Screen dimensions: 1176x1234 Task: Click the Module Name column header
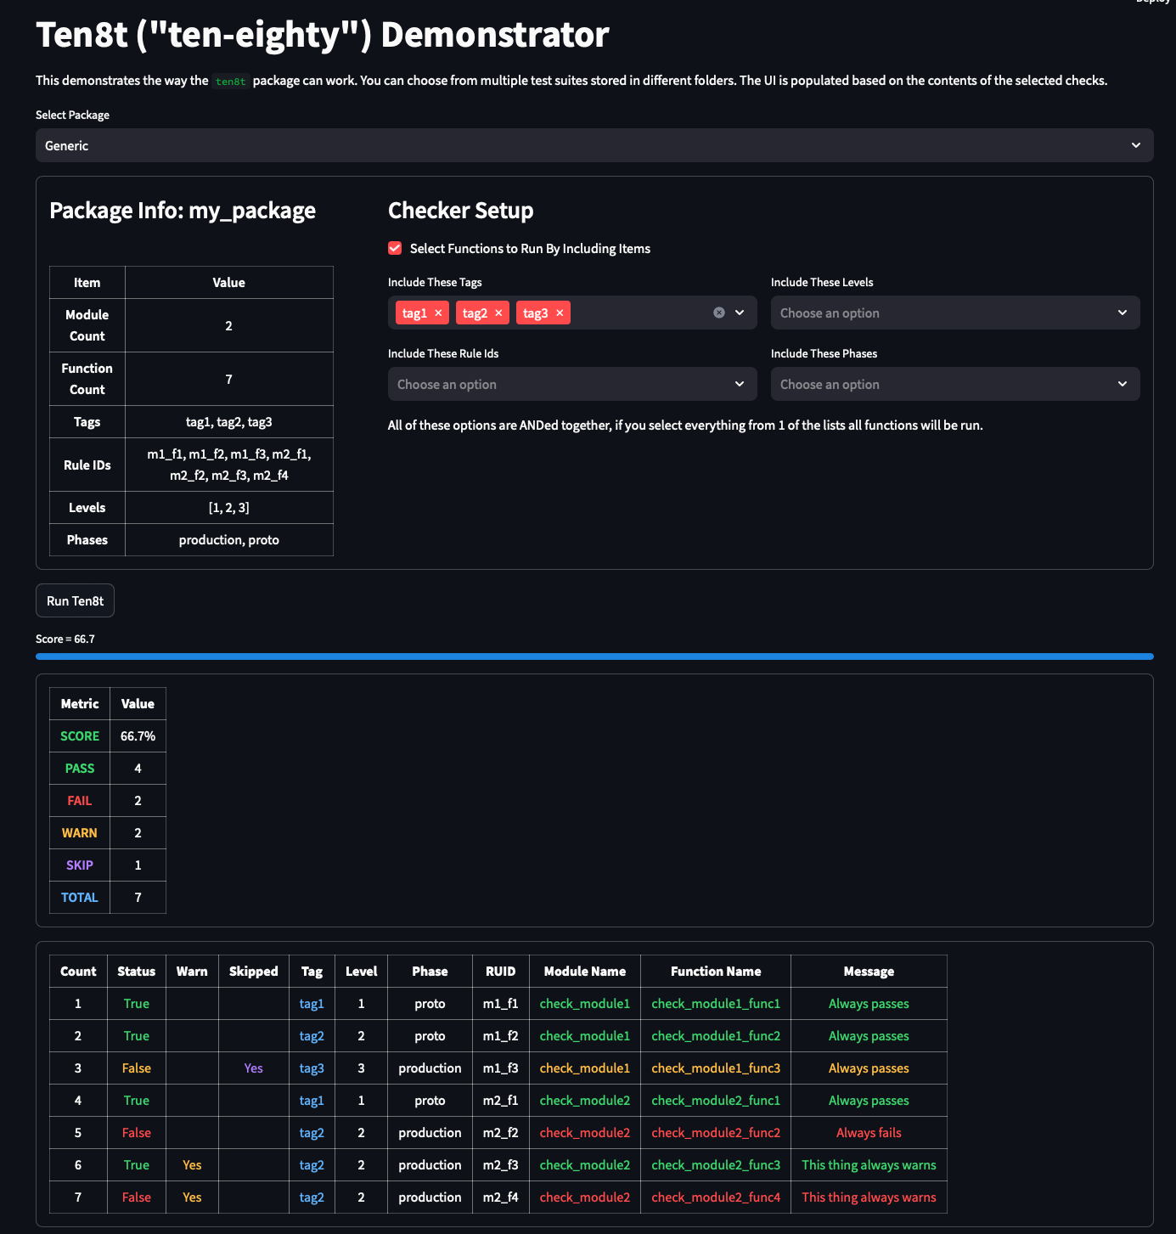pos(585,972)
